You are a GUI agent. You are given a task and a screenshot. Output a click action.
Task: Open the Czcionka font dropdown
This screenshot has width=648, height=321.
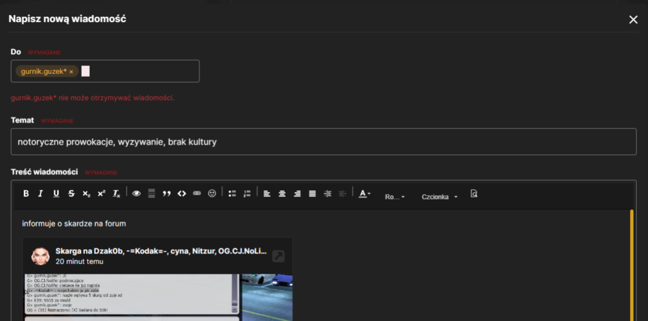[440, 197]
